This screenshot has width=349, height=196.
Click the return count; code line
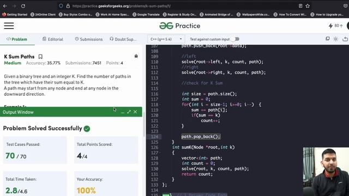click(197, 174)
